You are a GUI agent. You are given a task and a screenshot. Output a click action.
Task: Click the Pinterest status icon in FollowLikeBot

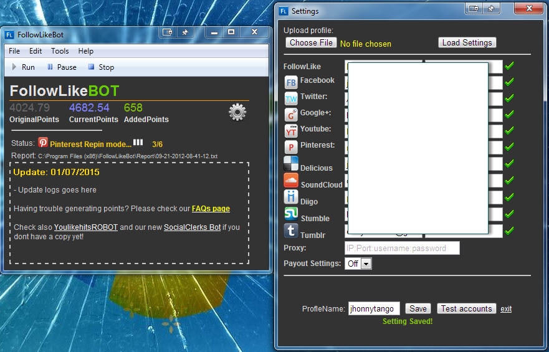43,142
